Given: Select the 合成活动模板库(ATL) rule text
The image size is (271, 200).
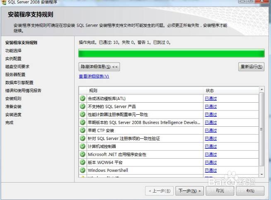Looking at the screenshot, I should pyautogui.click(x=106, y=99).
